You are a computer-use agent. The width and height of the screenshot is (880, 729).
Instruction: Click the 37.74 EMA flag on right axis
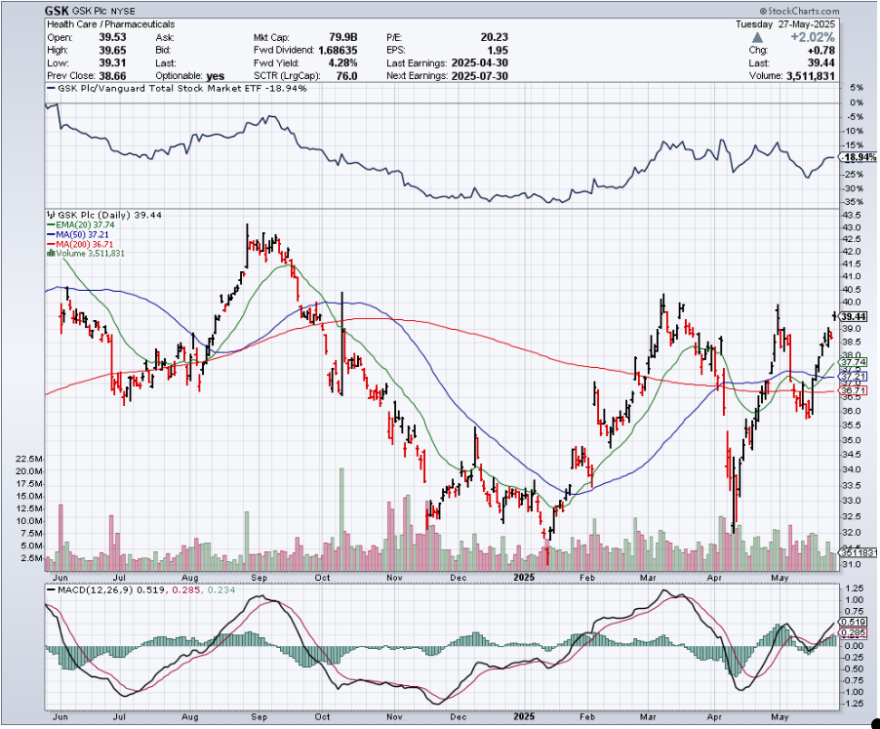(x=854, y=362)
